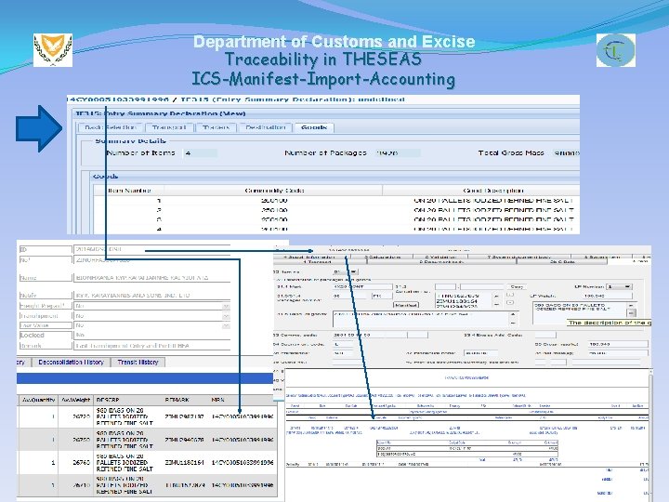The width and height of the screenshot is (669, 502).
Task: Click the Locked field value
Action: [x=151, y=335]
